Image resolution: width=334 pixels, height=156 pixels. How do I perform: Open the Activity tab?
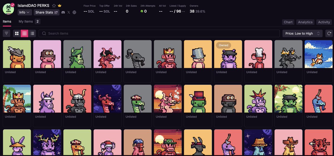coord(324,22)
